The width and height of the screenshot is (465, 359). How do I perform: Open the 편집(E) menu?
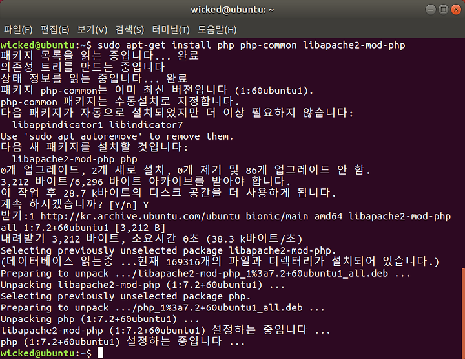click(x=55, y=30)
